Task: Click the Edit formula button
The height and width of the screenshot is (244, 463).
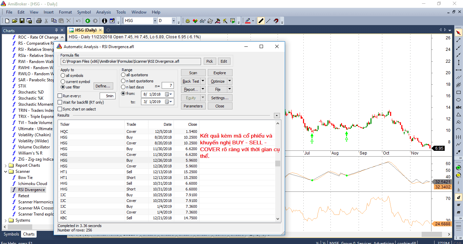Action: tap(224, 61)
